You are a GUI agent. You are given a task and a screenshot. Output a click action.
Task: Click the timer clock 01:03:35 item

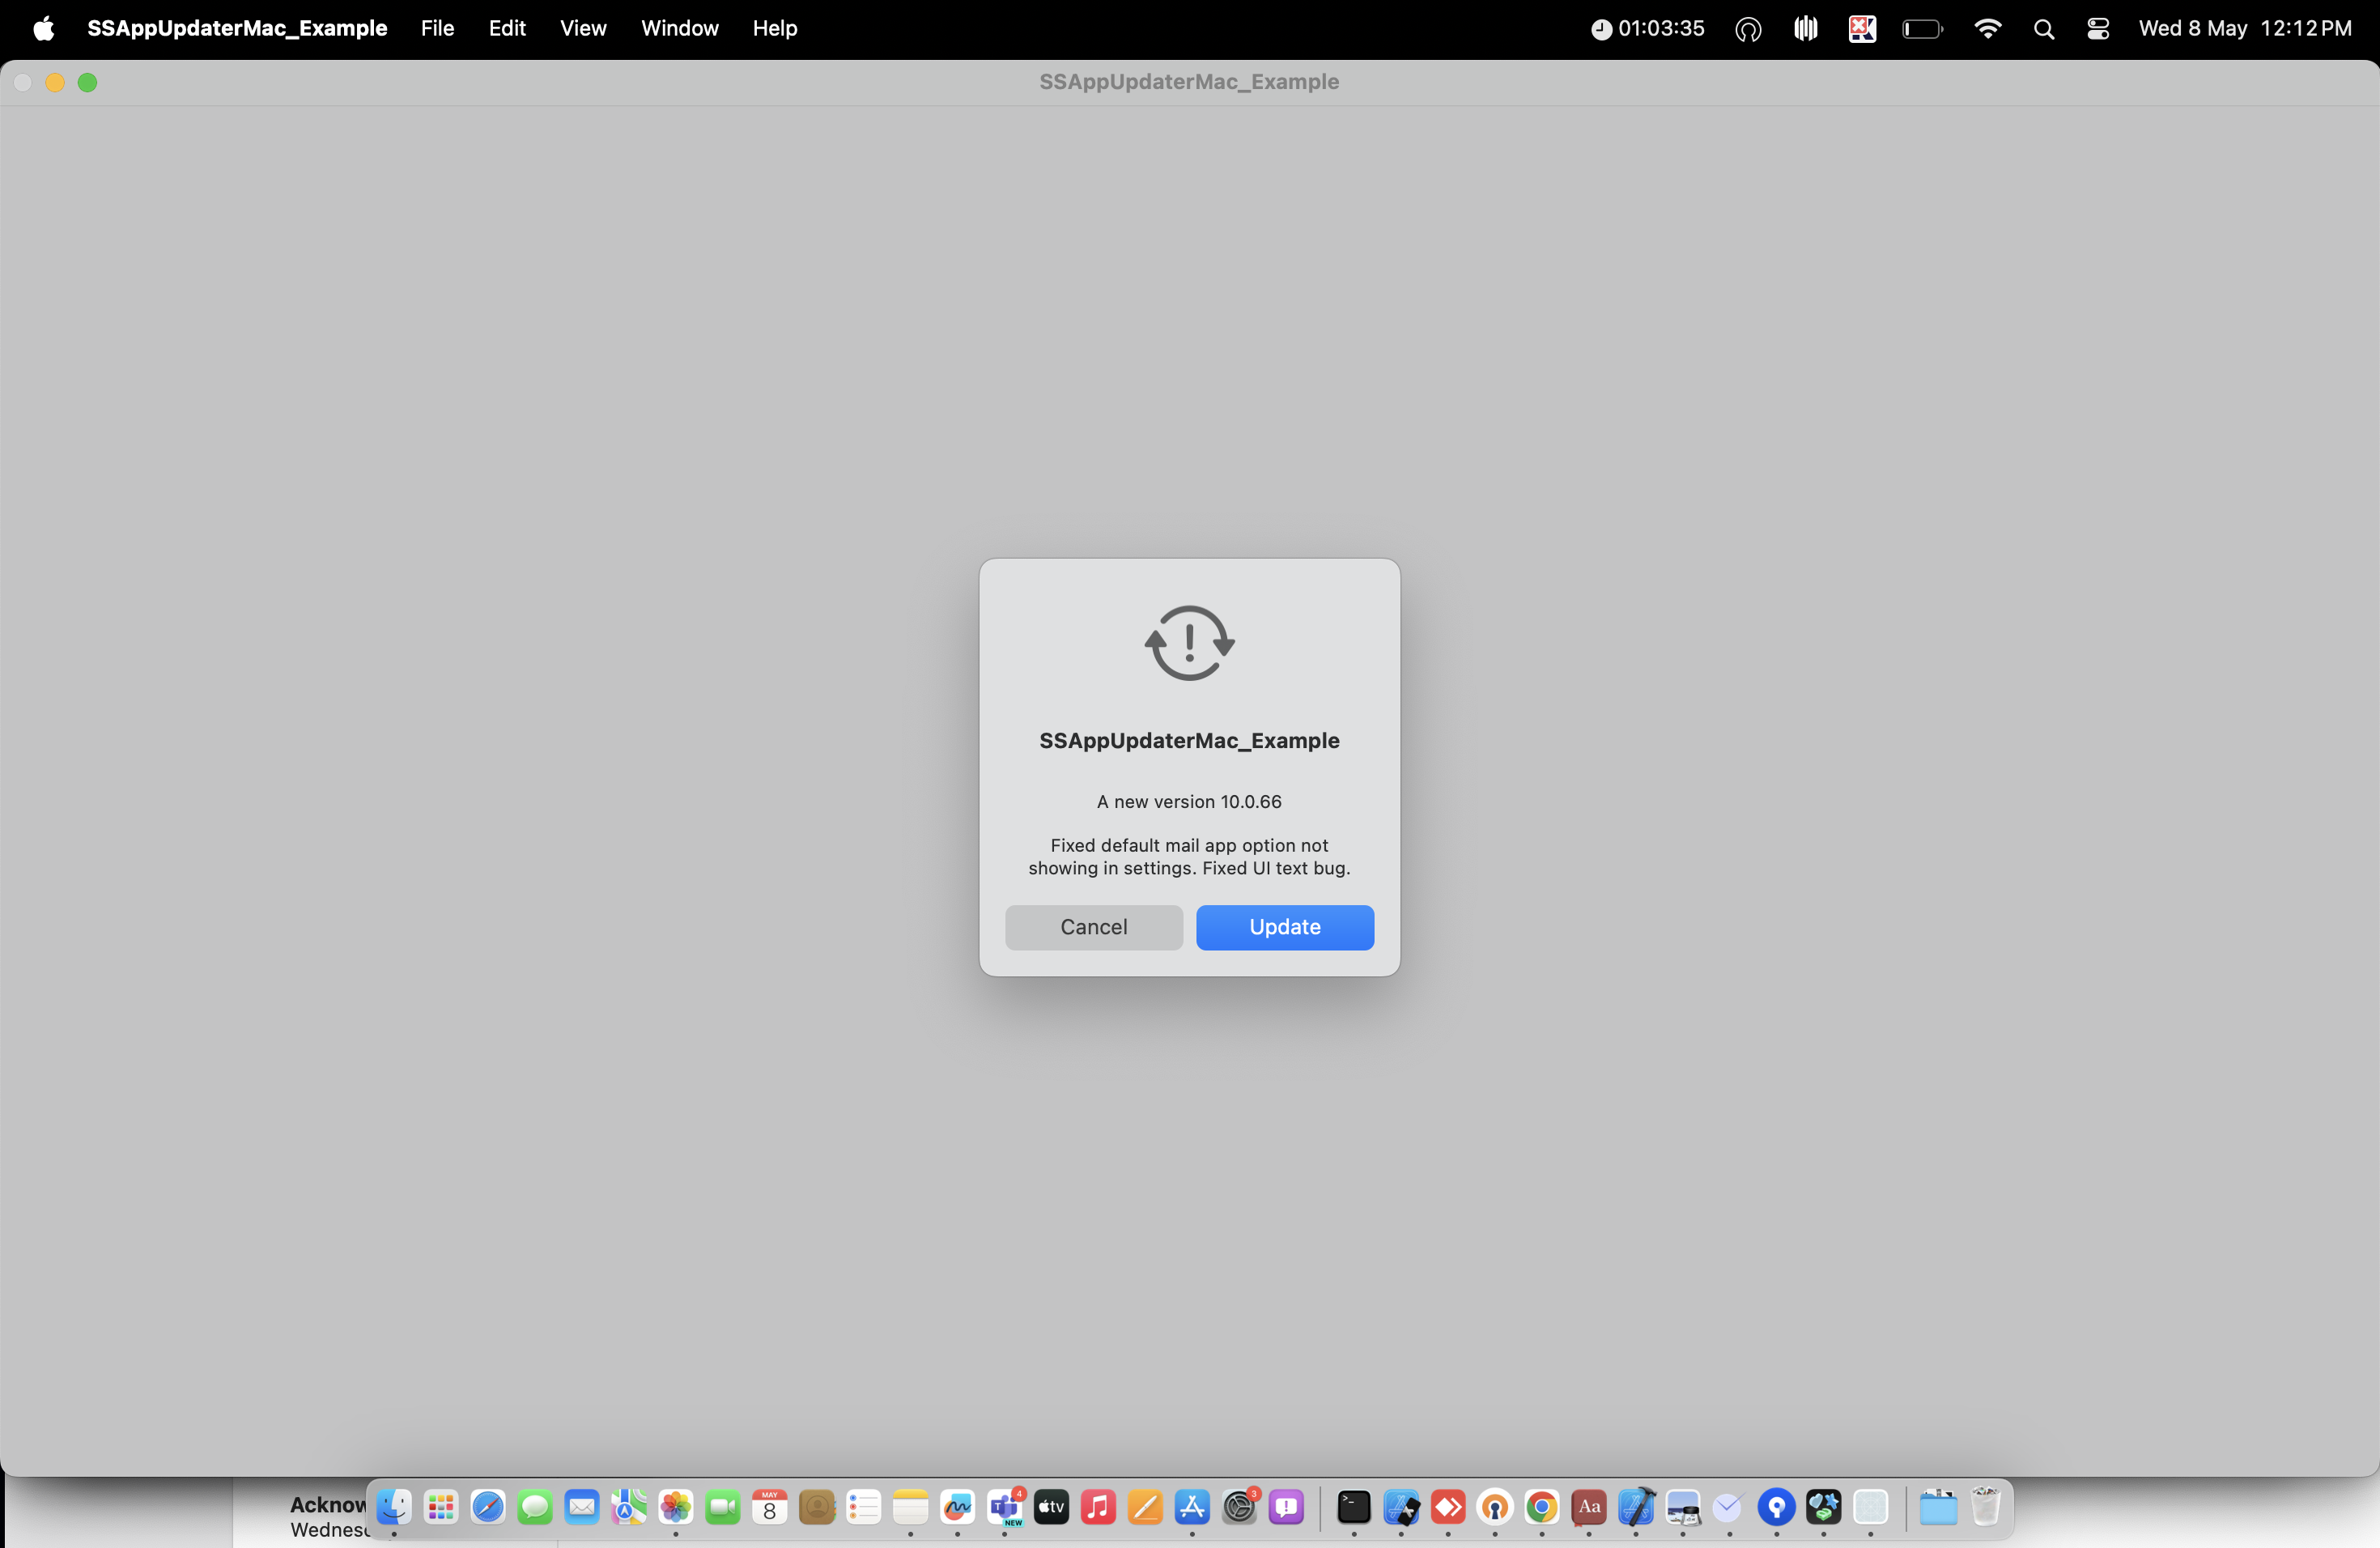(1647, 28)
